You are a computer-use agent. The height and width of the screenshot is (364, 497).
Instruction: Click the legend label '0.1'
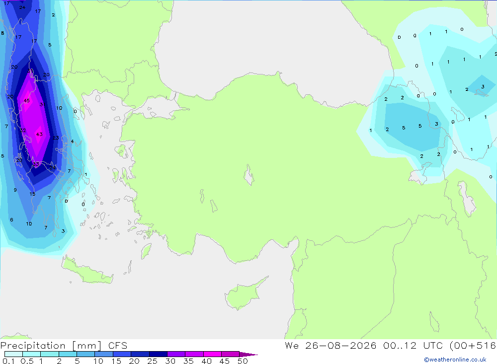tap(8, 361)
